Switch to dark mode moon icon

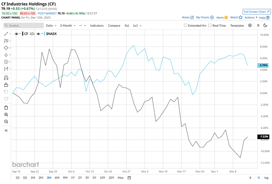pos(265,25)
